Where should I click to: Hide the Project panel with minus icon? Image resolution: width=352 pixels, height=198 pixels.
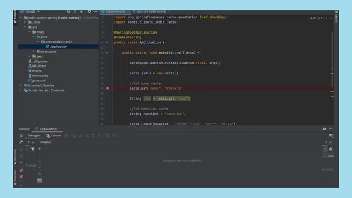coord(95,12)
